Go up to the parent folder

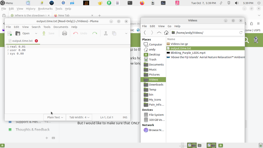click(x=159, y=33)
